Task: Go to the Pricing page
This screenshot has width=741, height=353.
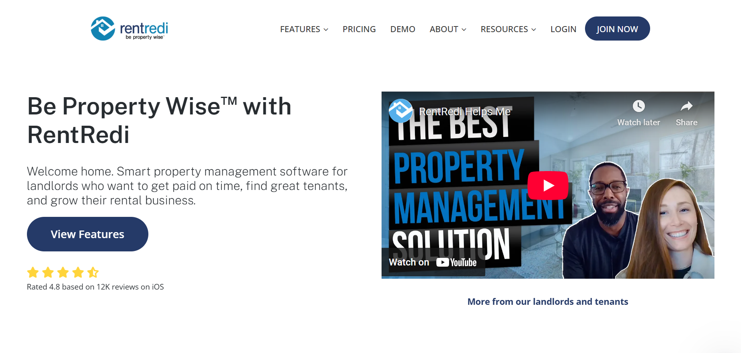Action: tap(359, 29)
